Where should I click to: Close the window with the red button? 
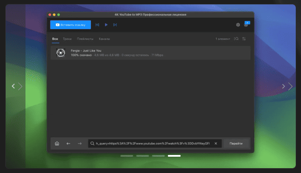click(50, 15)
